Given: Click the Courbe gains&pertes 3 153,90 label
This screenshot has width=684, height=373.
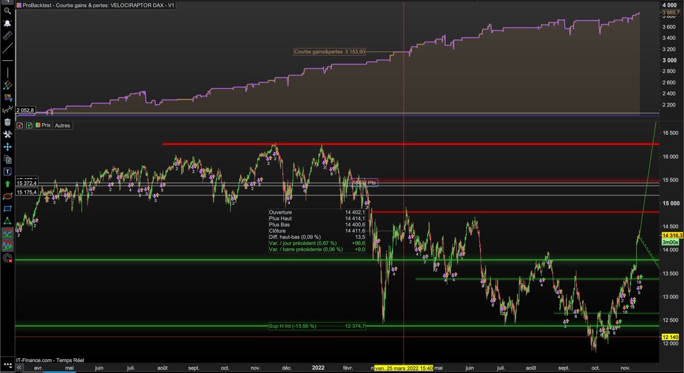Looking at the screenshot, I should [329, 51].
